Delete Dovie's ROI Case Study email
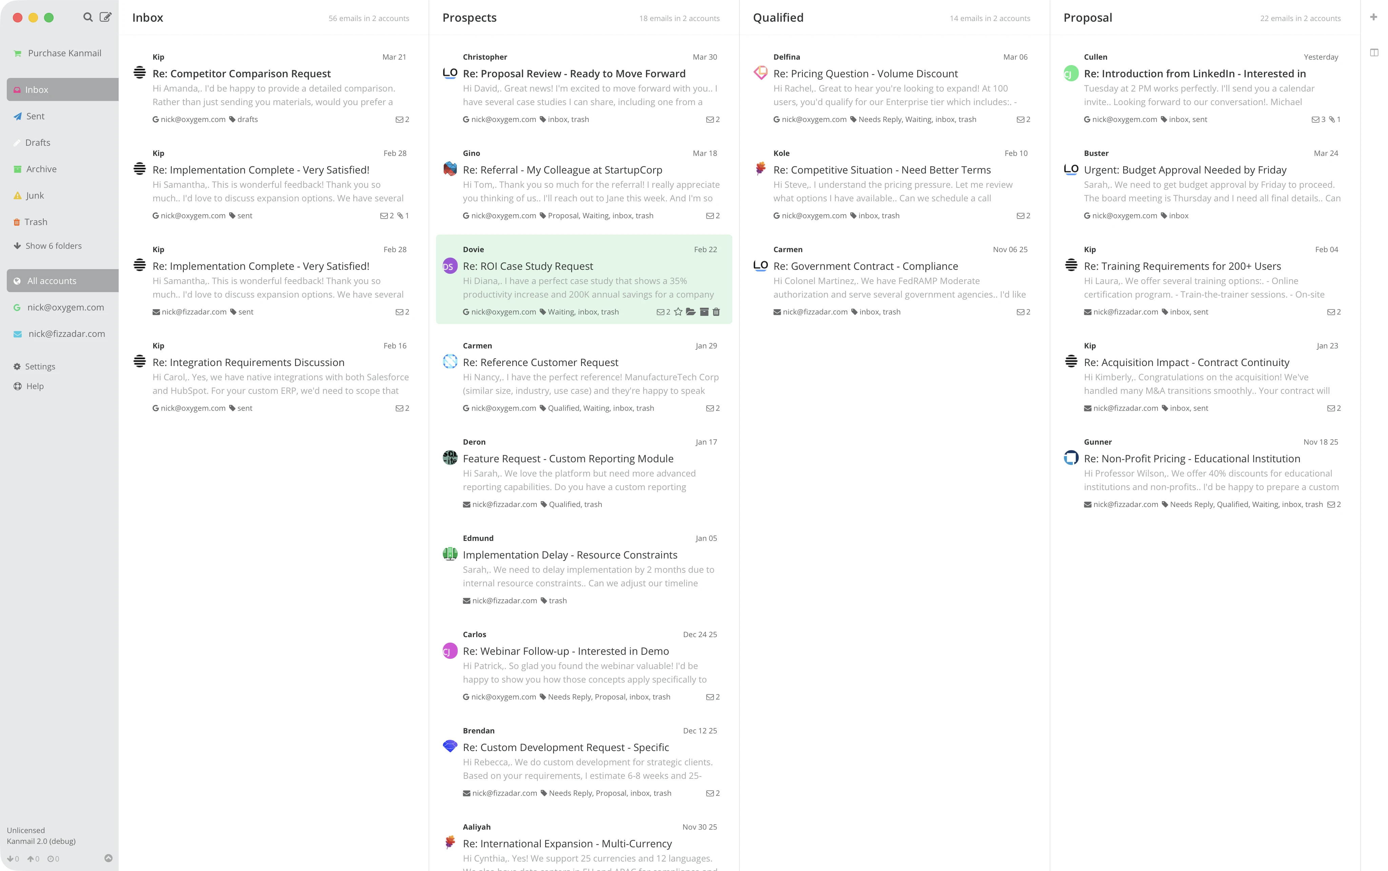This screenshot has width=1388, height=871. [x=716, y=312]
